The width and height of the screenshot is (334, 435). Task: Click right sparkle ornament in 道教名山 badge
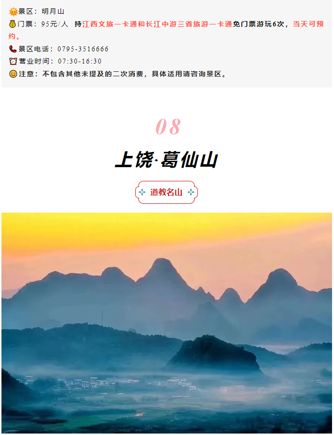pos(191,192)
